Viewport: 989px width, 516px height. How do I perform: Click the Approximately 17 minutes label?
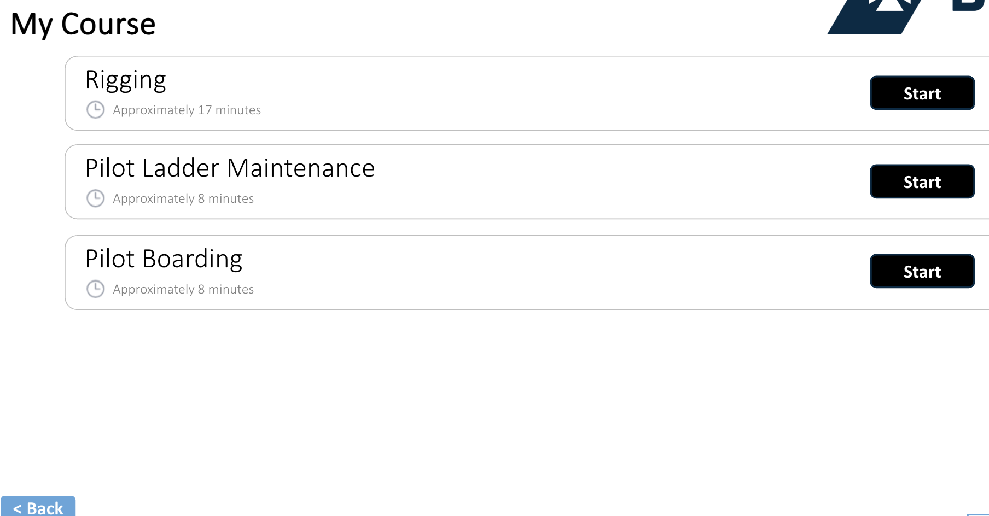187,110
